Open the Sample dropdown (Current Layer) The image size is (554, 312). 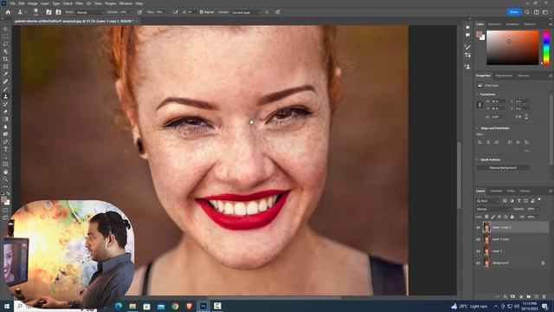coord(246,12)
